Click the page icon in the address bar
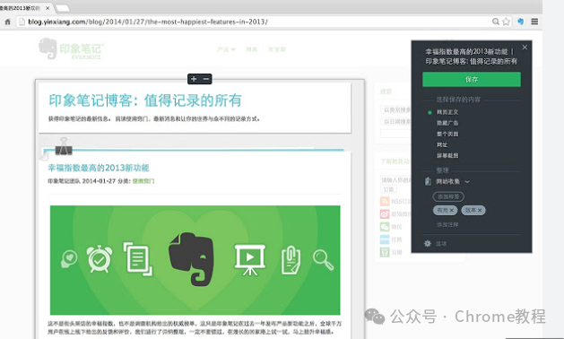This screenshot has height=339, width=564. coord(22,22)
